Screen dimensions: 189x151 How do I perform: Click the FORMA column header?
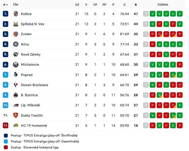pyautogui.click(x=163, y=5)
